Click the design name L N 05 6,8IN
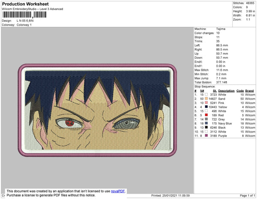The image size is (257, 199). (25, 21)
